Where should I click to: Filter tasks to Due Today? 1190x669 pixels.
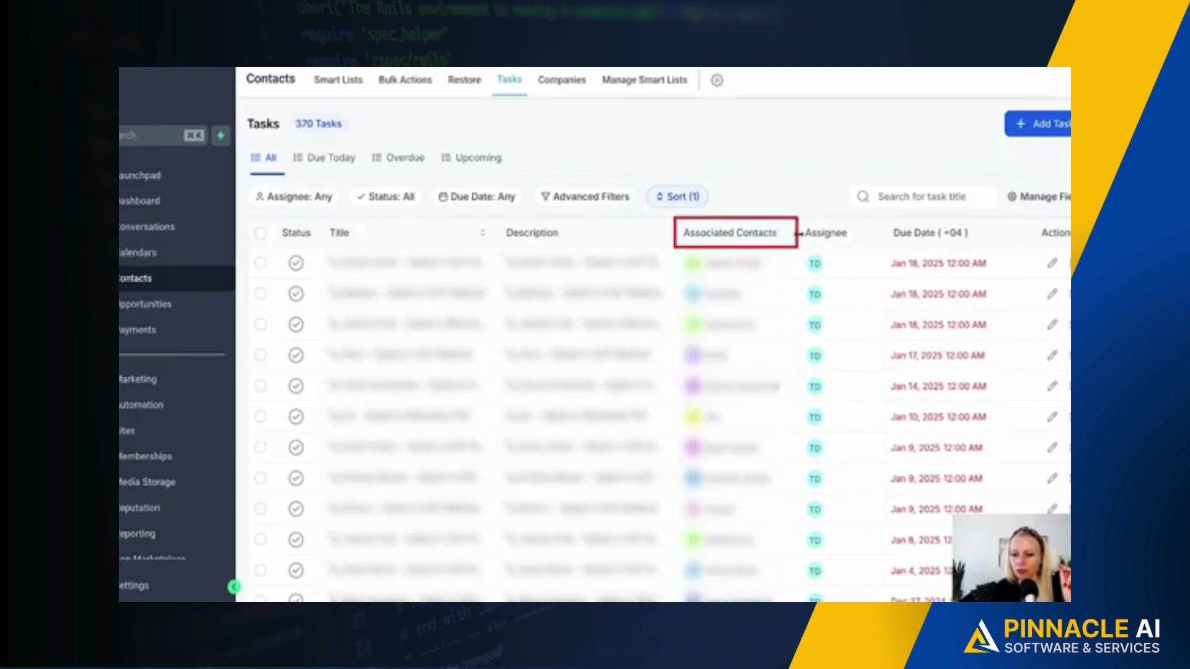click(324, 157)
